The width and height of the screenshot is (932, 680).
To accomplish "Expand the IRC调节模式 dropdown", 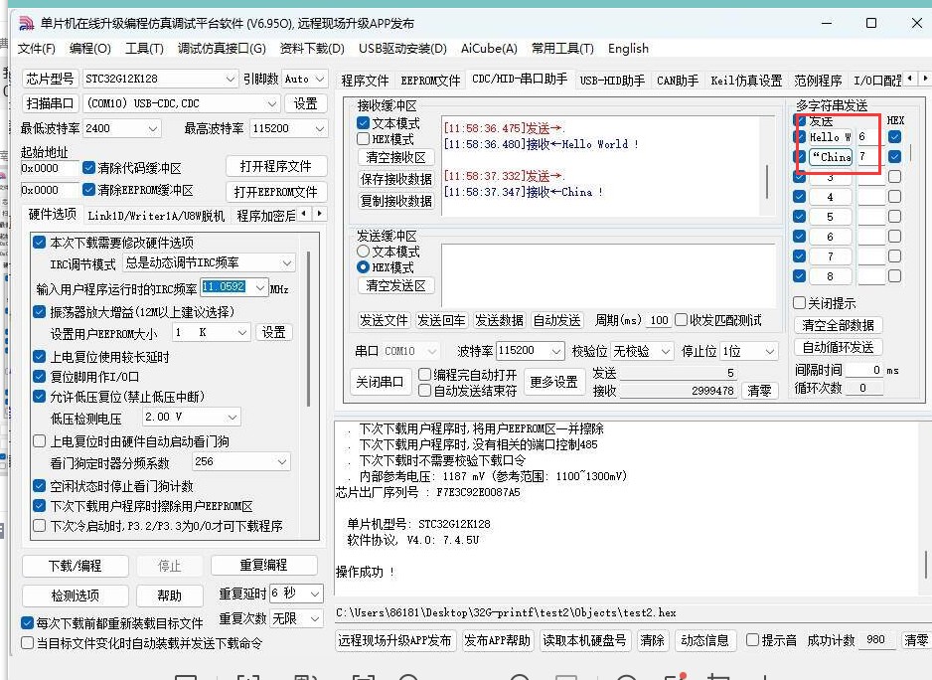I will 286,263.
